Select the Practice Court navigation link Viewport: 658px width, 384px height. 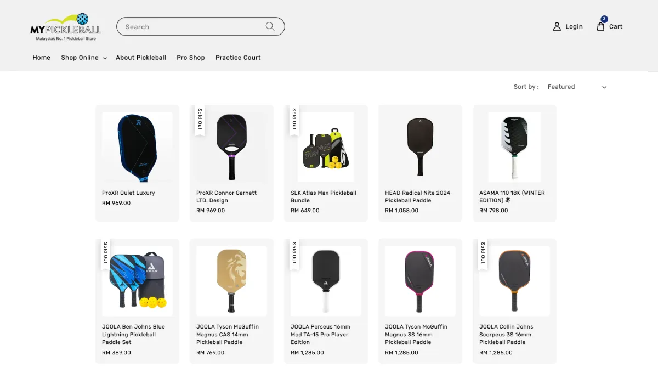pos(238,58)
